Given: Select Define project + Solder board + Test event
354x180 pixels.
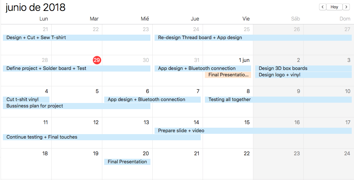Looking at the screenshot, I should 77,68.
